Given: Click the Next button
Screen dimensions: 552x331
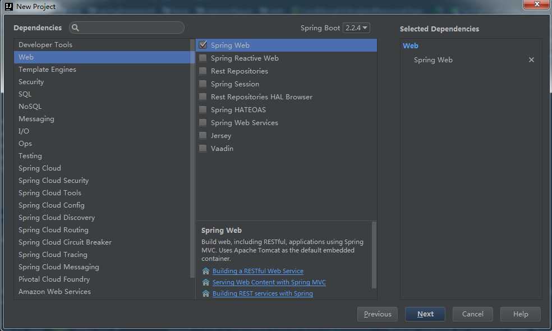Looking at the screenshot, I should tap(425, 314).
